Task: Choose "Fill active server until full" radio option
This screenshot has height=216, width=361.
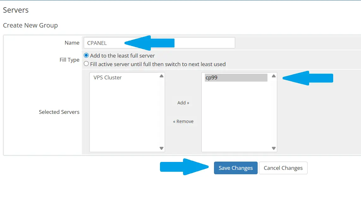Action: [86, 64]
